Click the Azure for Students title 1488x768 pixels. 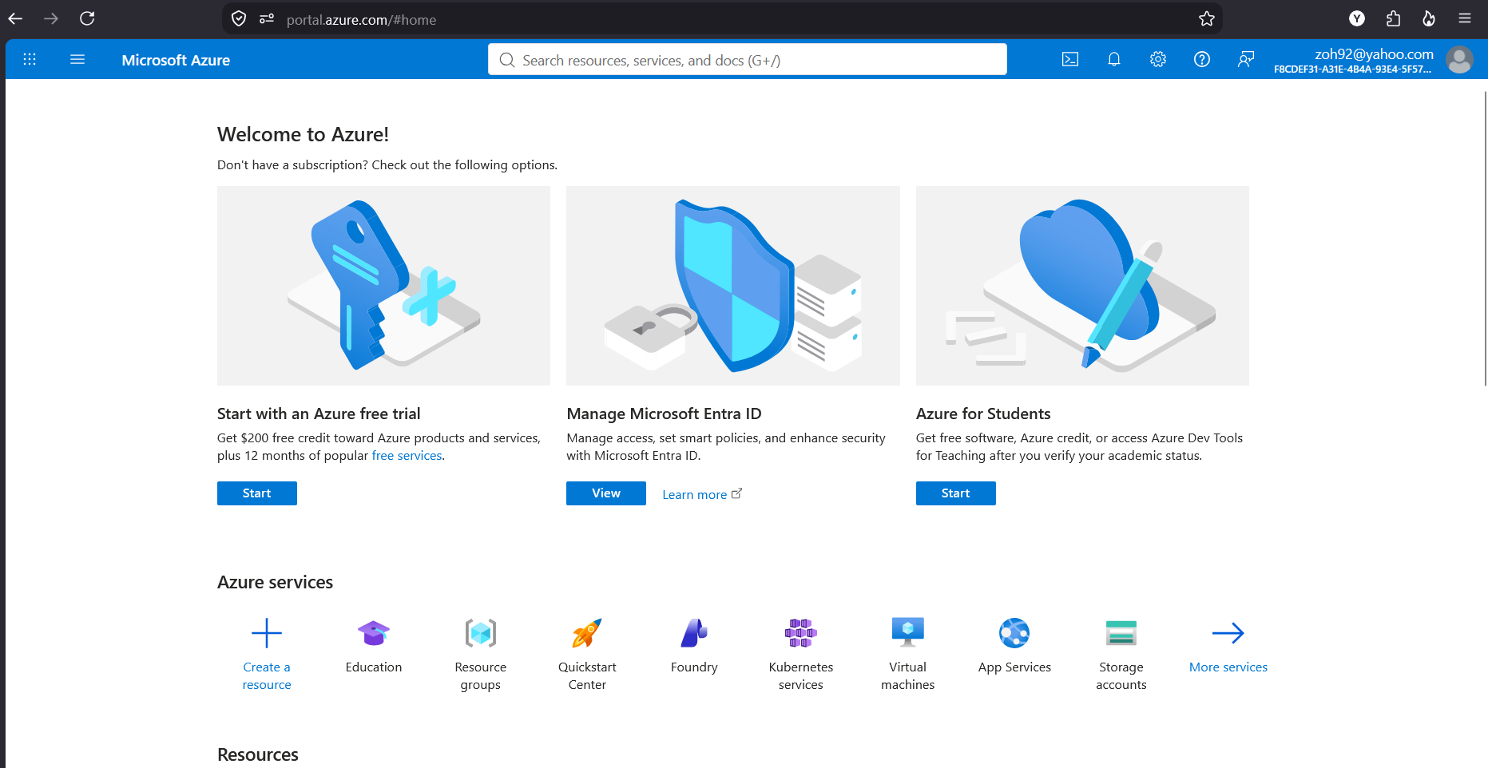click(983, 414)
